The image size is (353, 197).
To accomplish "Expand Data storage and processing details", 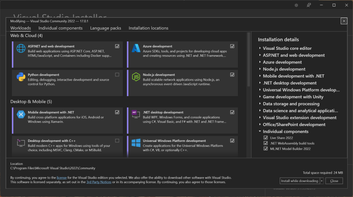I will click(260, 104).
